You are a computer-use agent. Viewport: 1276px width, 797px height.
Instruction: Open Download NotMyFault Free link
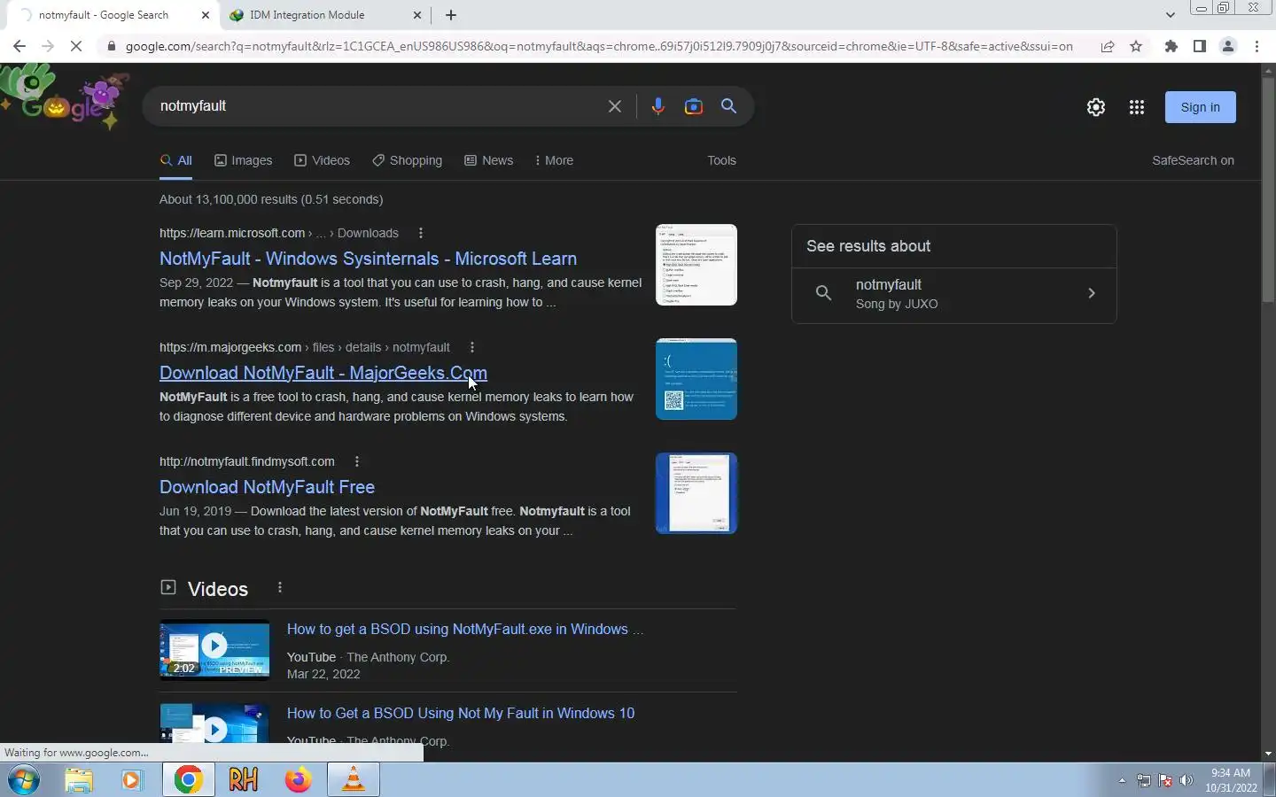coord(267,487)
